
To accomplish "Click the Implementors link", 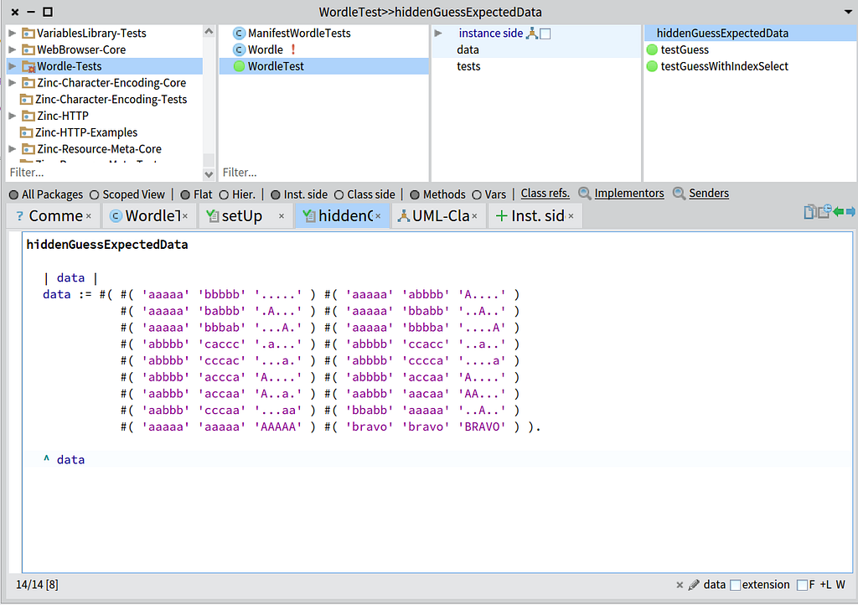I will [629, 193].
